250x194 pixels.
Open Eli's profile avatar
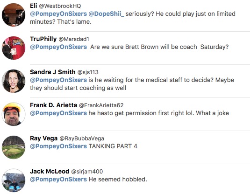pos(14,15)
